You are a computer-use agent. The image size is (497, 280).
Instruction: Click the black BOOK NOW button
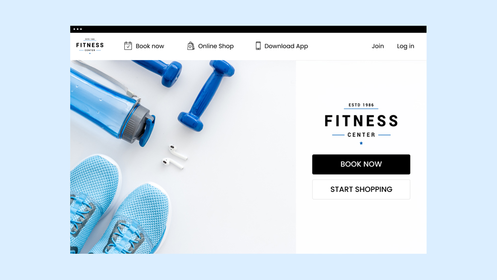point(361,164)
